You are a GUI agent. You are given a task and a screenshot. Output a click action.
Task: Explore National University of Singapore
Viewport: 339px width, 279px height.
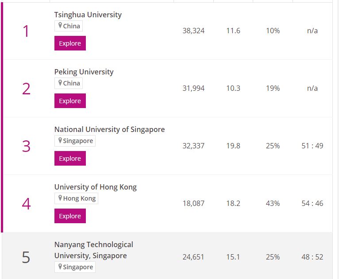tap(70, 159)
